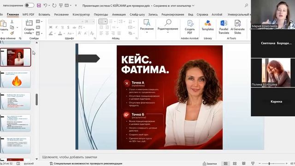Toggle text shadow S
Image resolution: width=295 pixels, height=166 pixels.
tap(68, 28)
